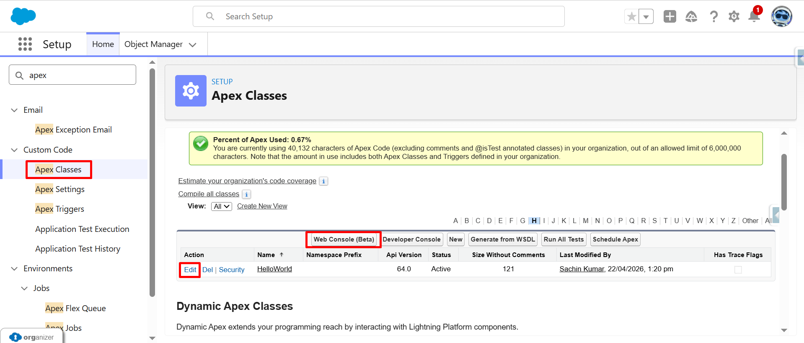Open the Setup gear icon menu
The image size is (804, 343).
point(734,16)
